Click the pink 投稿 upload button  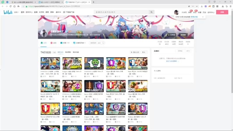pos(222,12)
